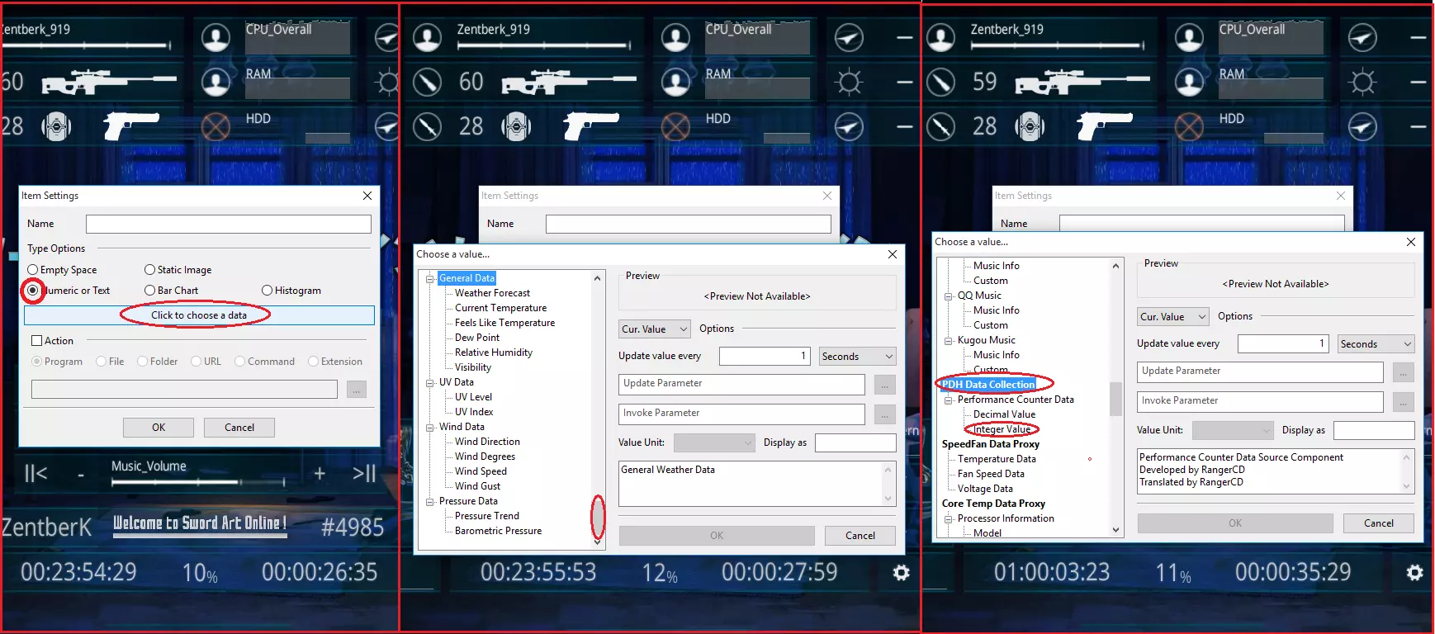Click Cancel in the General Weather Data dialog
This screenshot has height=634, width=1435.
[860, 536]
